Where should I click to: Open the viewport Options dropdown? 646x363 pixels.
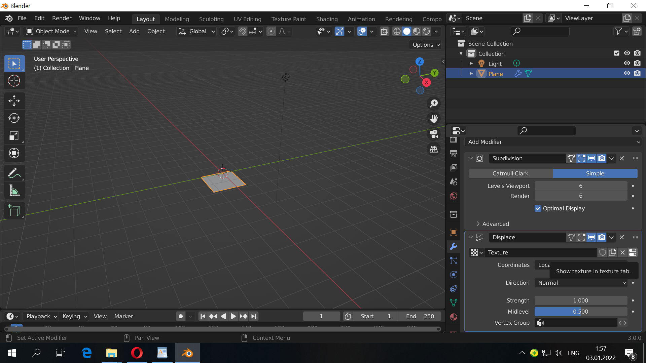[425, 45]
